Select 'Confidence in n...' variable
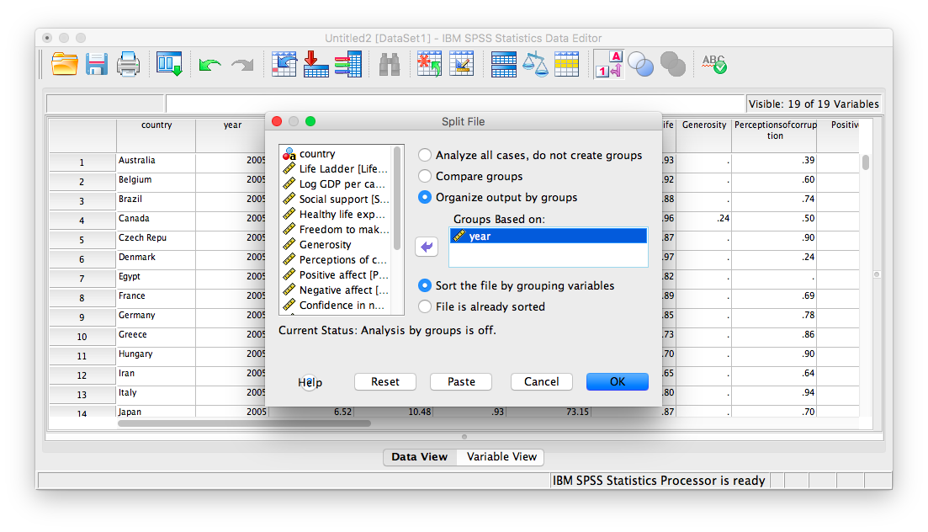Image resolution: width=928 pixels, height=532 pixels. pyautogui.click(x=336, y=305)
